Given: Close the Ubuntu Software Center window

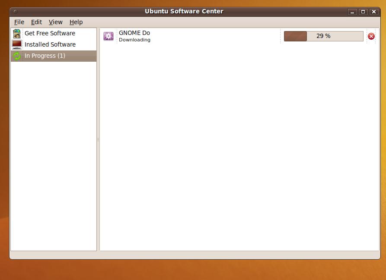Looking at the screenshot, I should click(374, 12).
